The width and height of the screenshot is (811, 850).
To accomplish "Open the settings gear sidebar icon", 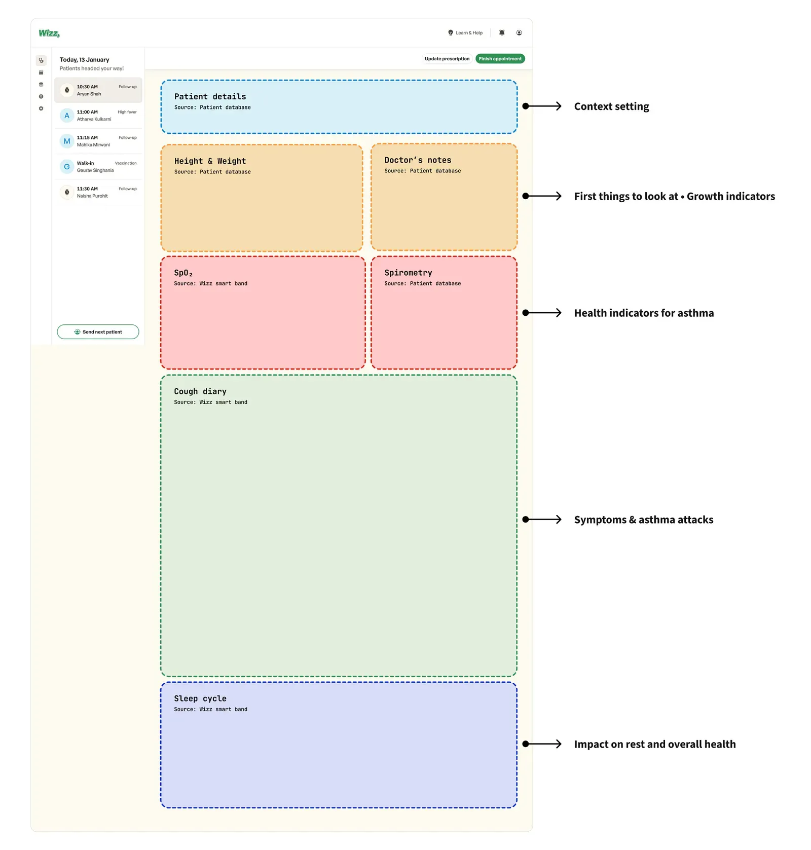I will pos(41,108).
